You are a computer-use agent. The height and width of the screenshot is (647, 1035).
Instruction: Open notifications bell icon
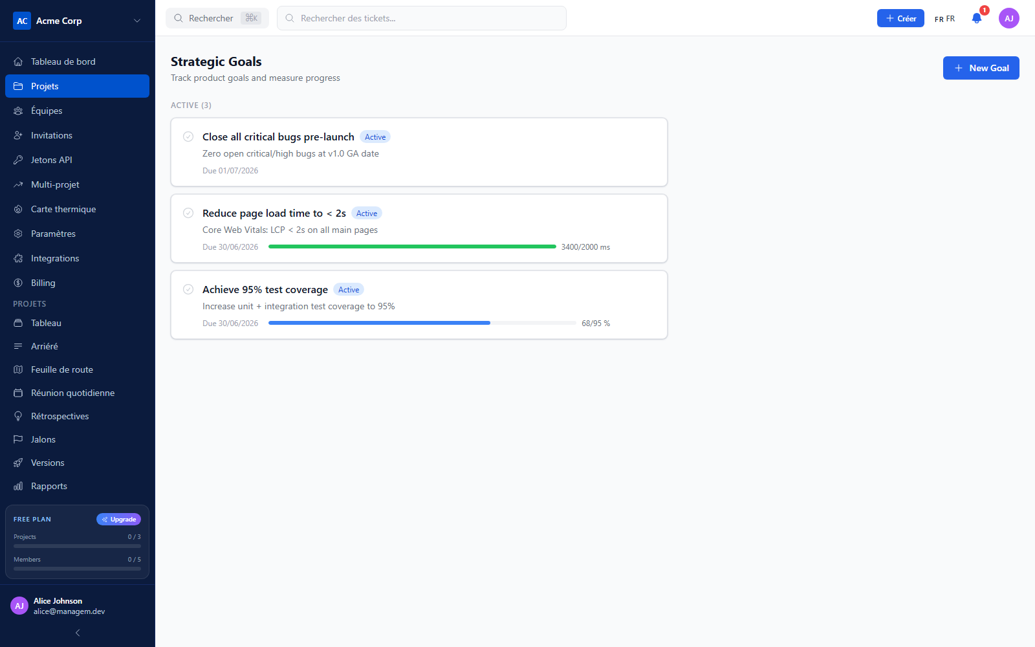[977, 18]
